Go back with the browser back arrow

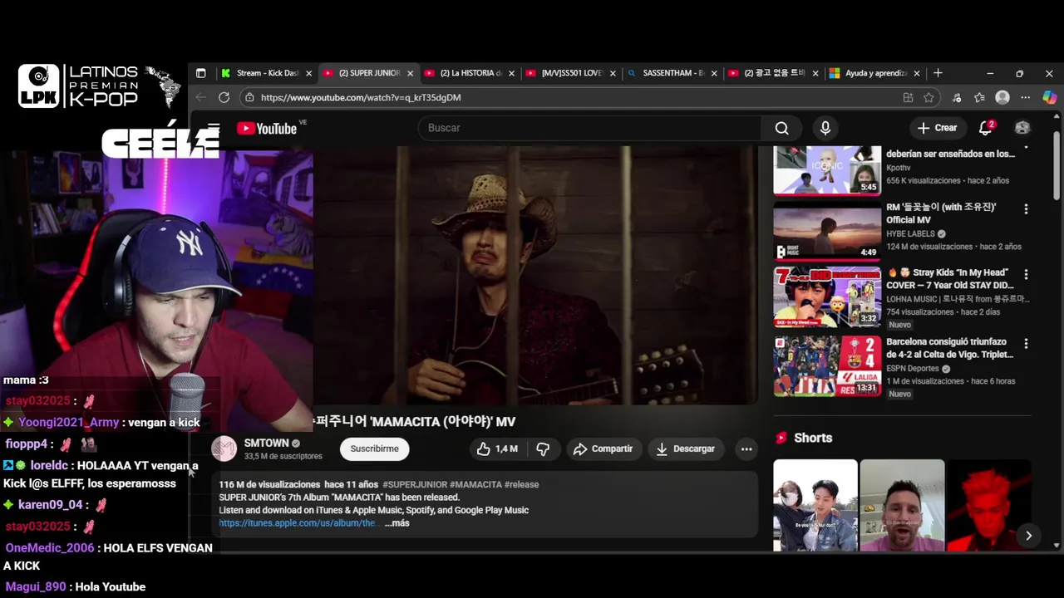pyautogui.click(x=200, y=97)
